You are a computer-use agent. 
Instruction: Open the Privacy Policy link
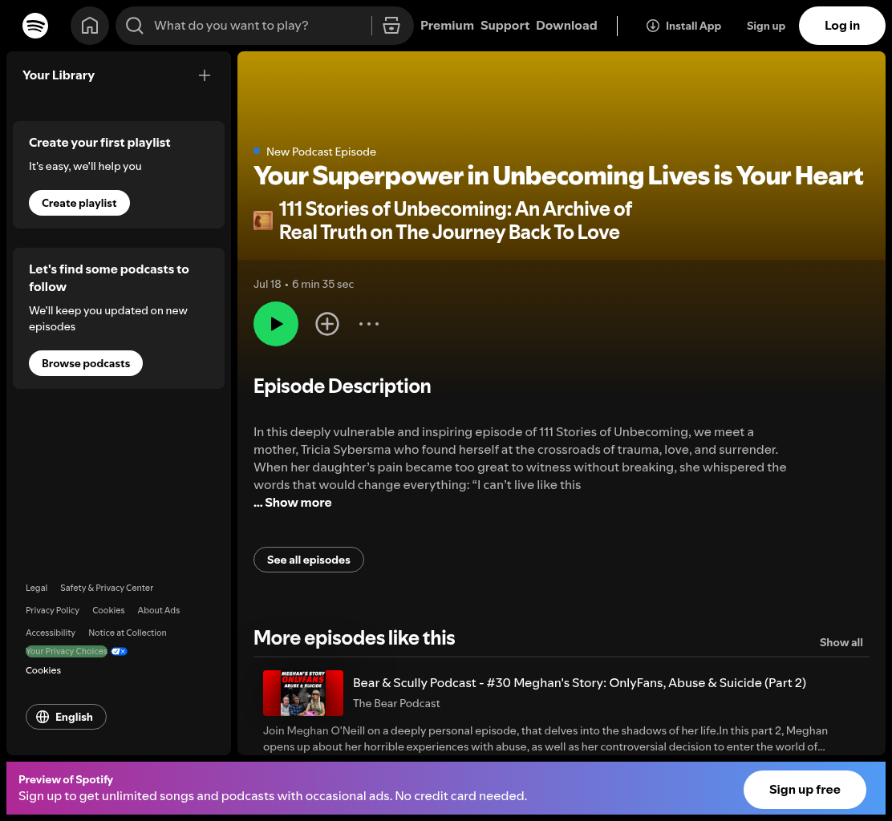coord(52,610)
